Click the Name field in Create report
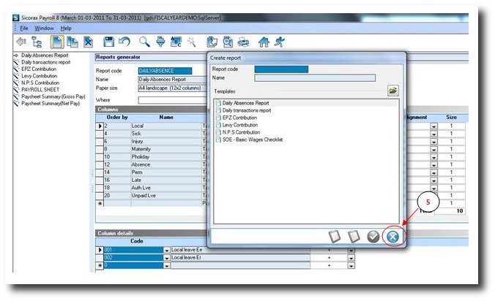Image resolution: width=495 pixels, height=301 pixels. click(x=314, y=77)
